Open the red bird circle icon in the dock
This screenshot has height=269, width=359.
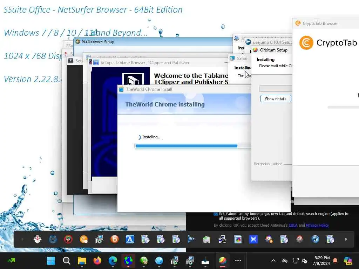[x=68, y=239]
